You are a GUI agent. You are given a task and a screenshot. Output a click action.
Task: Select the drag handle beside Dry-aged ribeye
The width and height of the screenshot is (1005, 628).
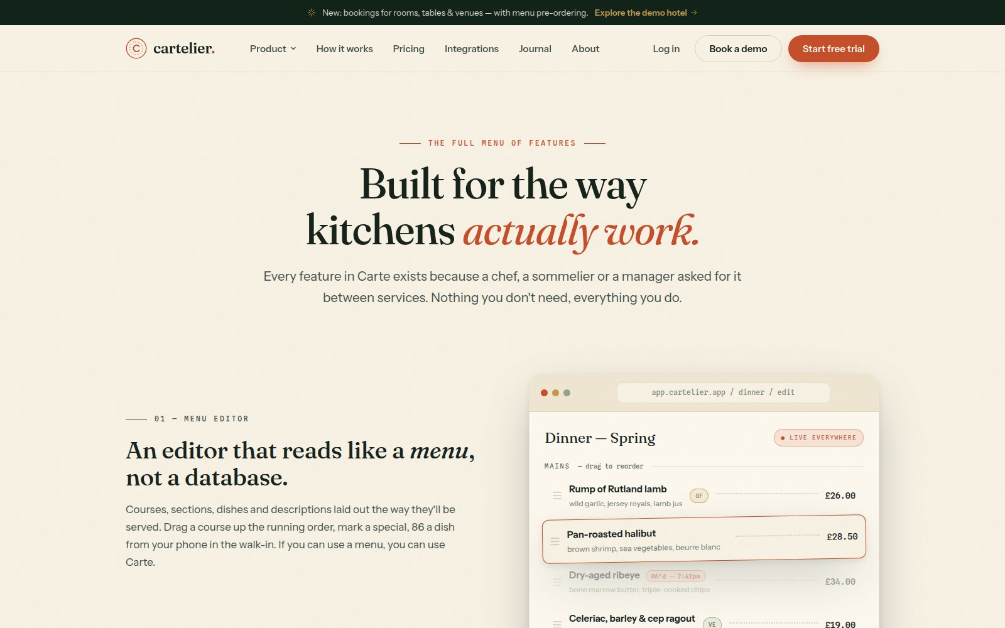coord(557,582)
